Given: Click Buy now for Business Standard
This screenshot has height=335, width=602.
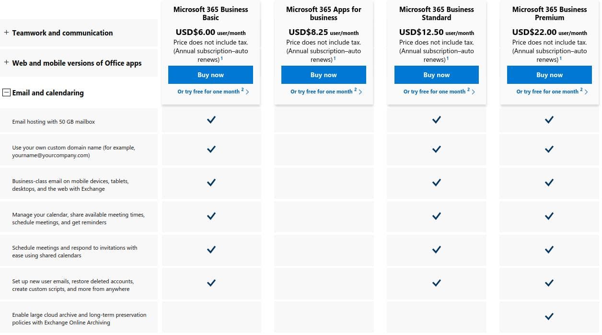Looking at the screenshot, I should tap(436, 75).
